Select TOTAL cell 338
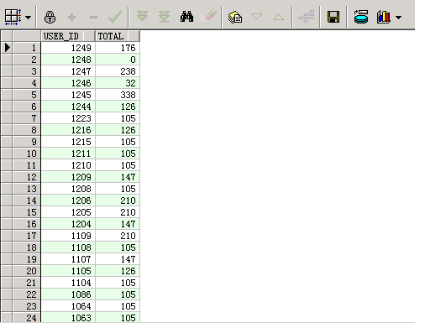The height and width of the screenshot is (328, 425). [118, 95]
